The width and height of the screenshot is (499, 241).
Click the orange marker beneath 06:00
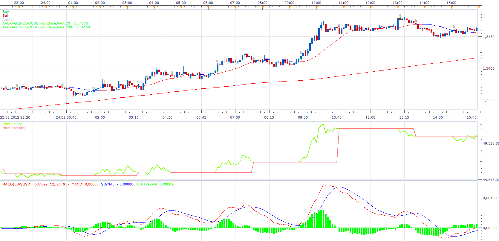pyautogui.click(x=208, y=8)
